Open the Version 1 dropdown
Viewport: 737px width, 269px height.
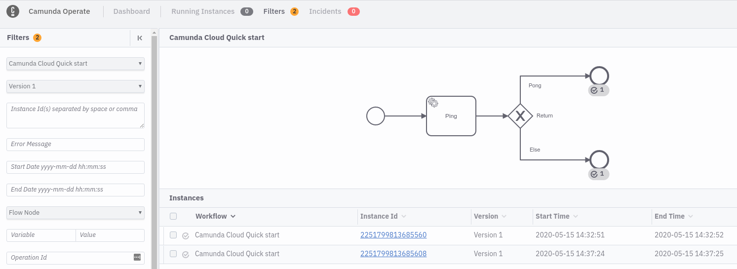76,86
